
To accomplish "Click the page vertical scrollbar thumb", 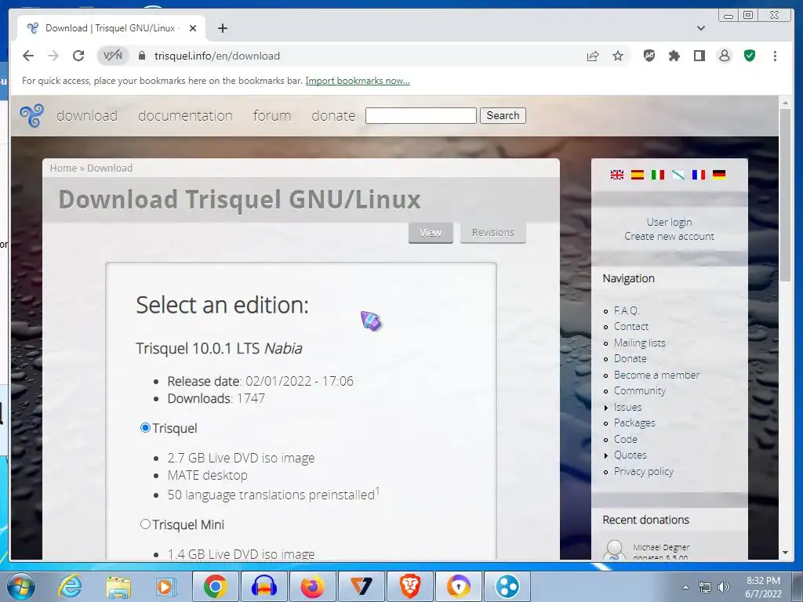I will tap(785, 194).
